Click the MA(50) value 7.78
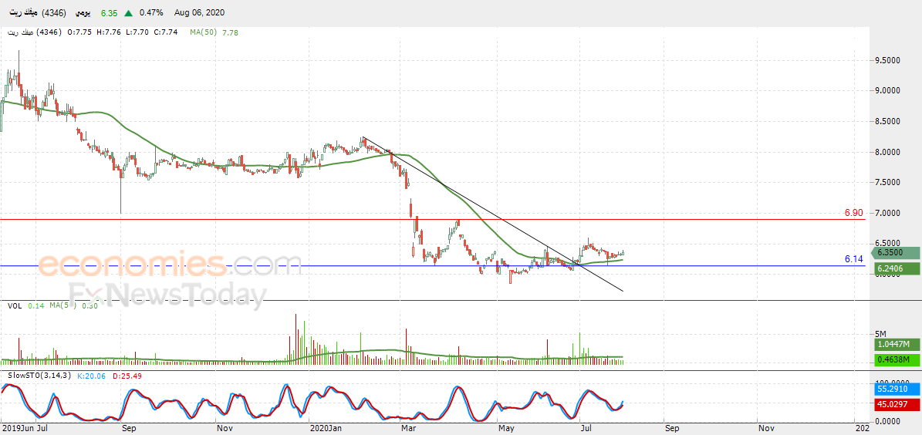The image size is (922, 435). [230, 33]
